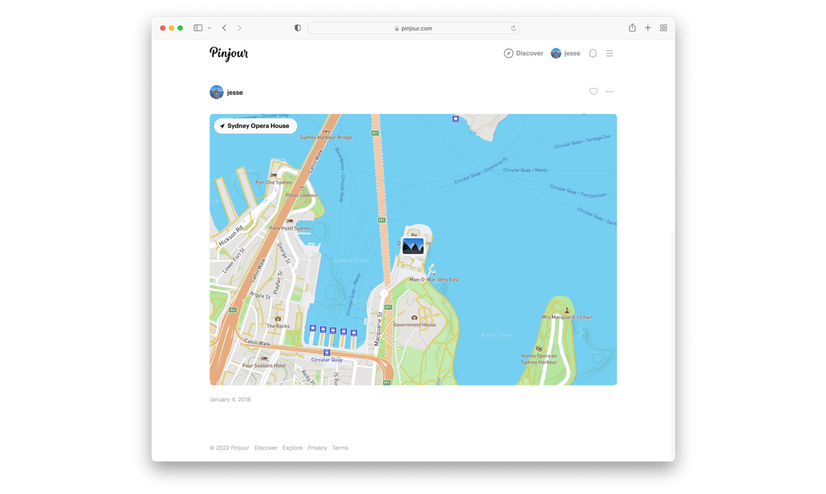
Task: Click jesse author name above map
Action: (235, 92)
